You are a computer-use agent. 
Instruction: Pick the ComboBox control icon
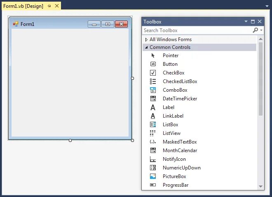pyautogui.click(x=153, y=90)
